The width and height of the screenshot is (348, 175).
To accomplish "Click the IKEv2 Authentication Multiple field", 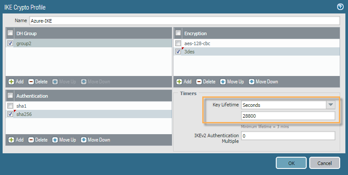I will (288, 136).
